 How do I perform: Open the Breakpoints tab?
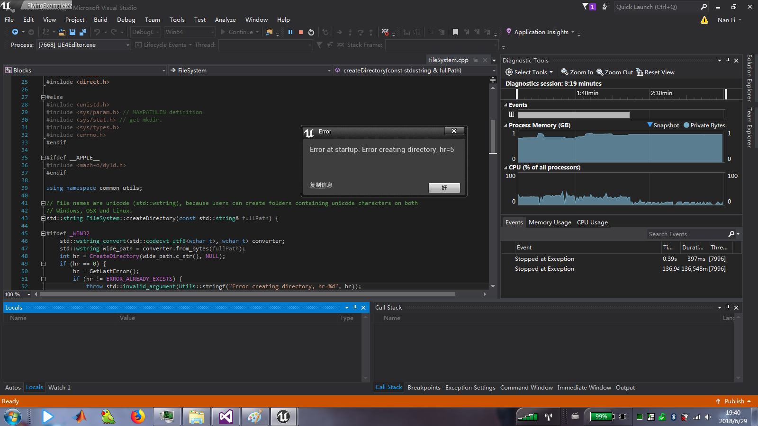pyautogui.click(x=424, y=387)
